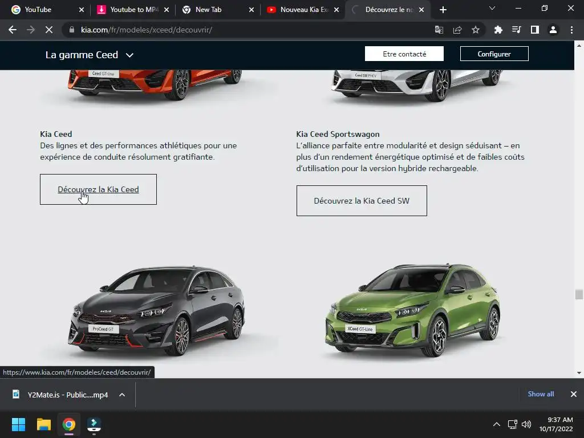Click the page vertical scrollbar thumb
Image resolution: width=584 pixels, height=438 pixels.
click(579, 294)
